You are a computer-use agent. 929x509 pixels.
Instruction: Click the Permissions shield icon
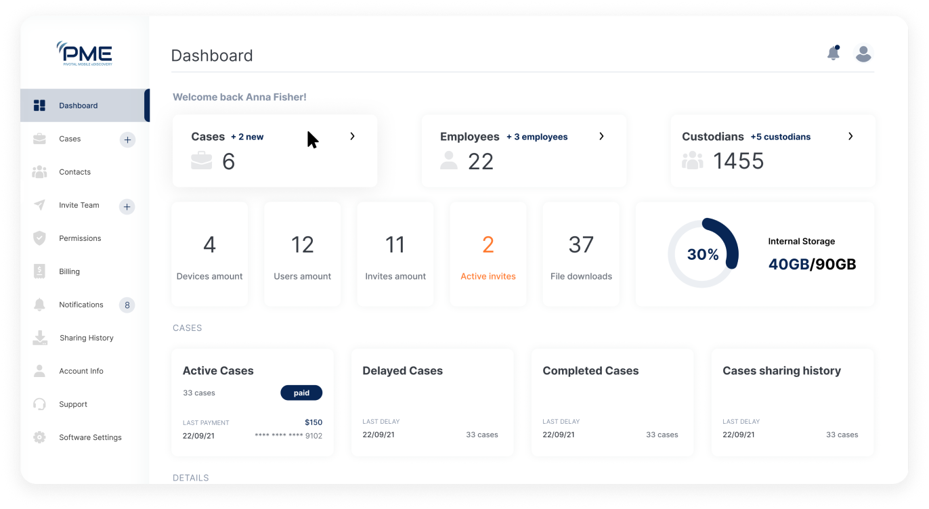[39, 238]
